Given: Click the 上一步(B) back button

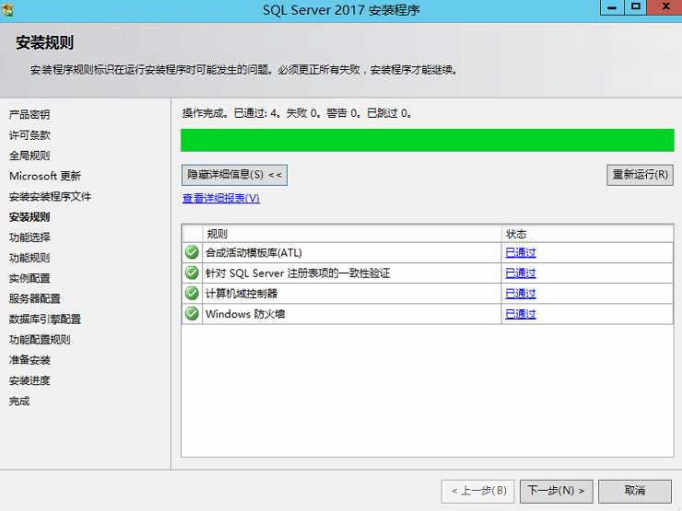Looking at the screenshot, I should click(478, 491).
